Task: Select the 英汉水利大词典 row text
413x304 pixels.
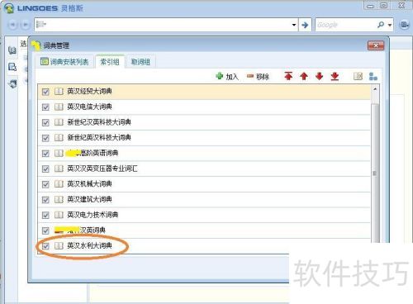Action: point(89,245)
